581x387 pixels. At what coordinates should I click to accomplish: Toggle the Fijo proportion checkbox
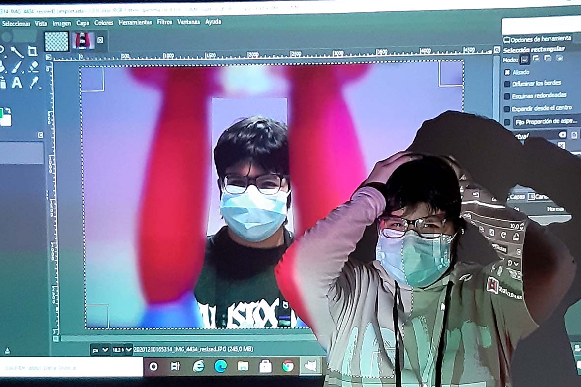[x=507, y=122]
